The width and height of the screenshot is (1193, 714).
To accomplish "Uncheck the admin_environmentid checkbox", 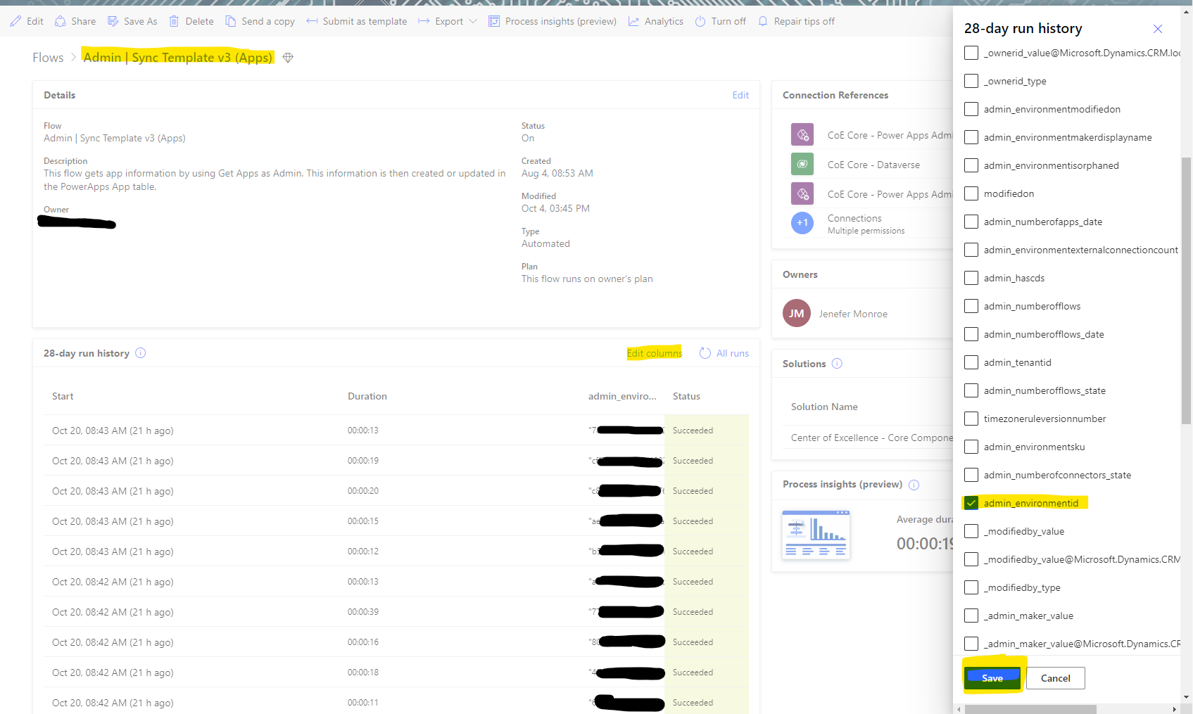I will [972, 503].
